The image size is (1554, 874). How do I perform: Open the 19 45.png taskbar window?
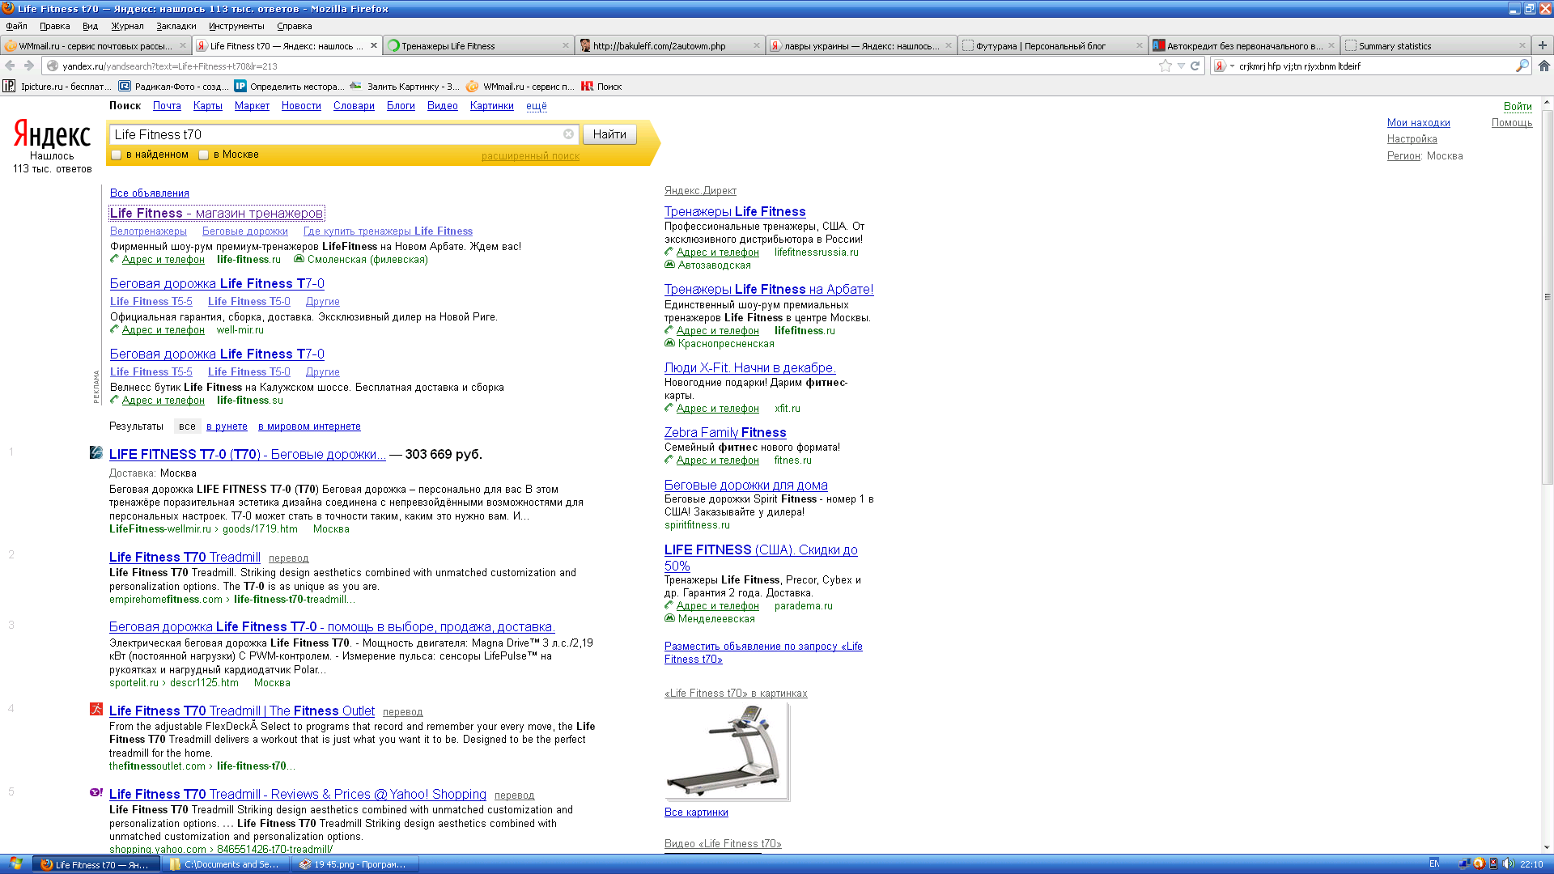(x=354, y=864)
